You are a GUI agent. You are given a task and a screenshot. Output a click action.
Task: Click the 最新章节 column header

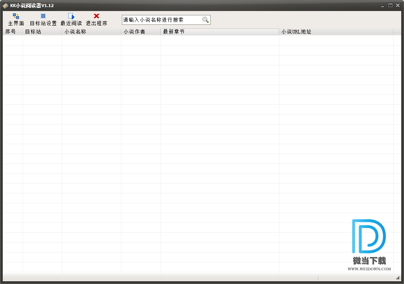pos(220,32)
